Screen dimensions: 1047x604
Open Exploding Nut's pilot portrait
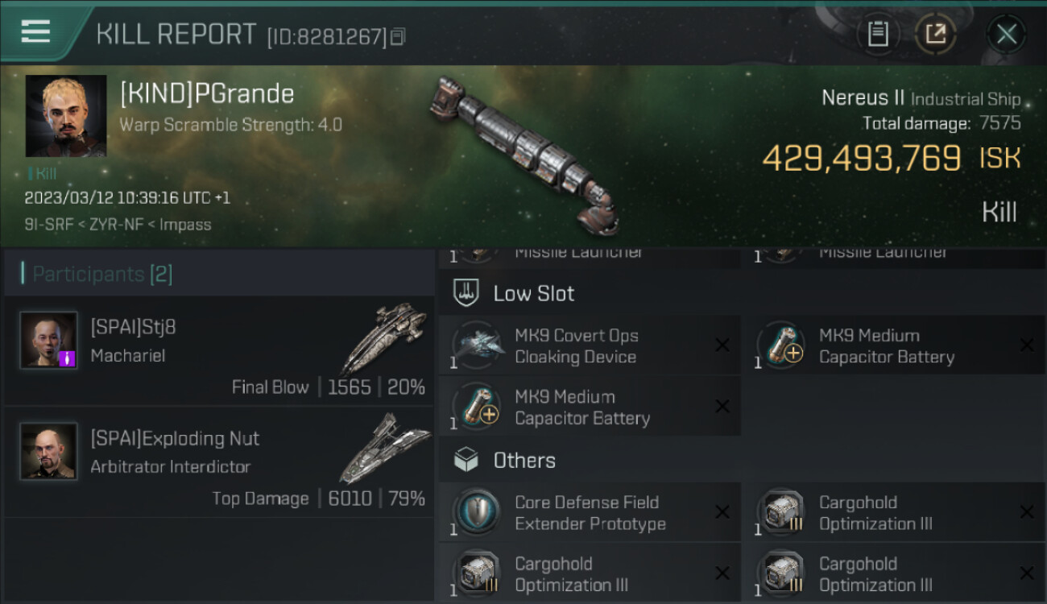point(48,451)
